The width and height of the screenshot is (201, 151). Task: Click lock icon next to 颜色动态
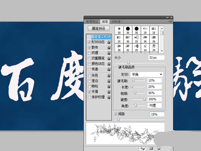109,64
